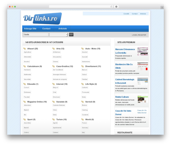Open the Internet (10) category
Screen dimensions: 171x145
tap(62, 84)
